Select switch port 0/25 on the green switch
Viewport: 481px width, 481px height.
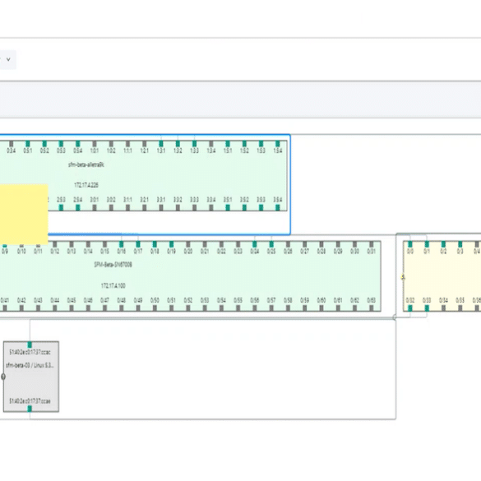click(x=271, y=244)
